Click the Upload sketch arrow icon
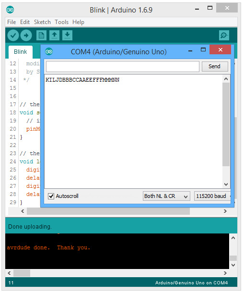244x294 pixels. point(26,35)
